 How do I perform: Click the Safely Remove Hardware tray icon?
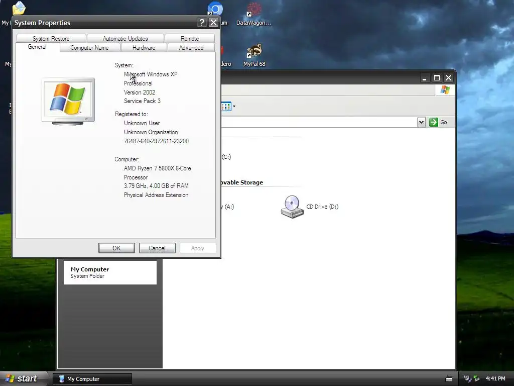(476, 379)
